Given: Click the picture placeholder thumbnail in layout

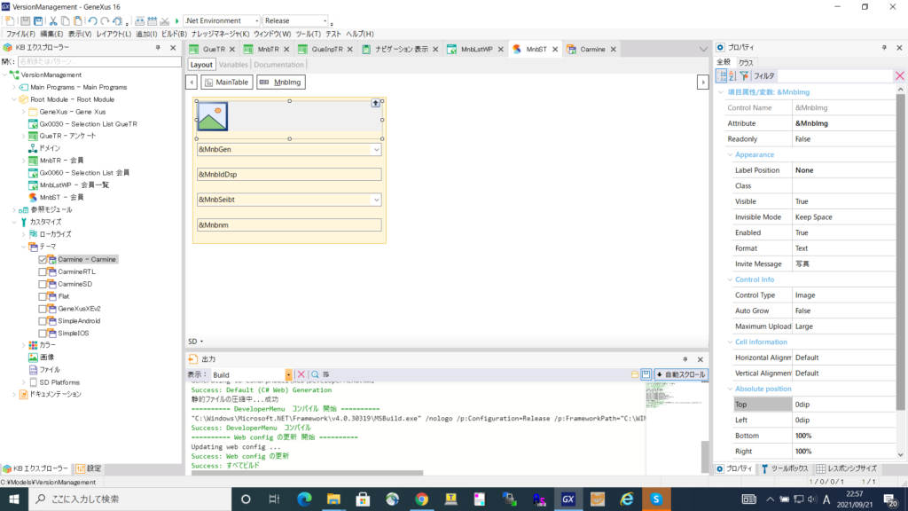Looking at the screenshot, I should (x=213, y=116).
